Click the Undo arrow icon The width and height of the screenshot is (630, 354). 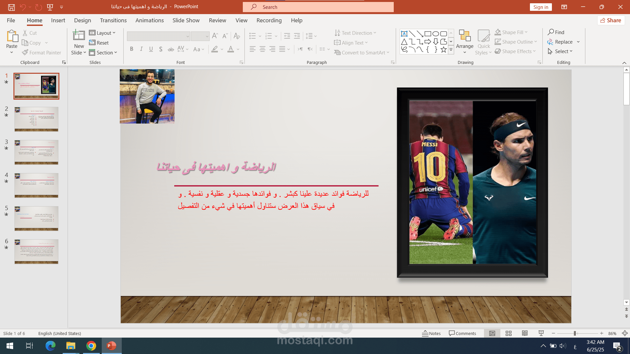coord(23,7)
